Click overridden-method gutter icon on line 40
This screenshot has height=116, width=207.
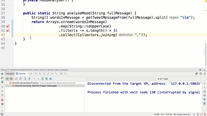8,26
